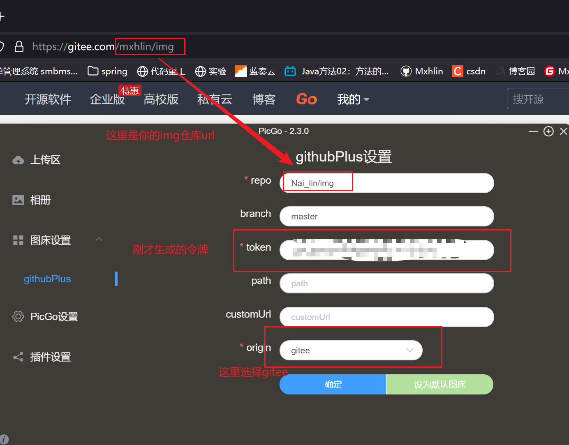Open the 代码重工 bookmark
This screenshot has height=445, width=569.
(161, 71)
